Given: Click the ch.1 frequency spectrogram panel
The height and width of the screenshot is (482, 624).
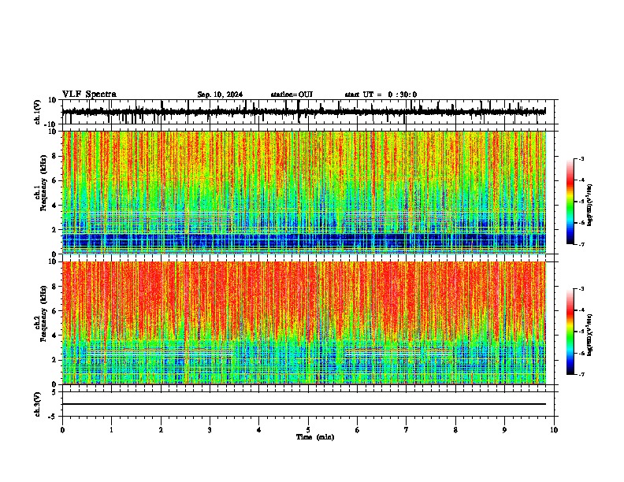Looking at the screenshot, I should [x=304, y=192].
